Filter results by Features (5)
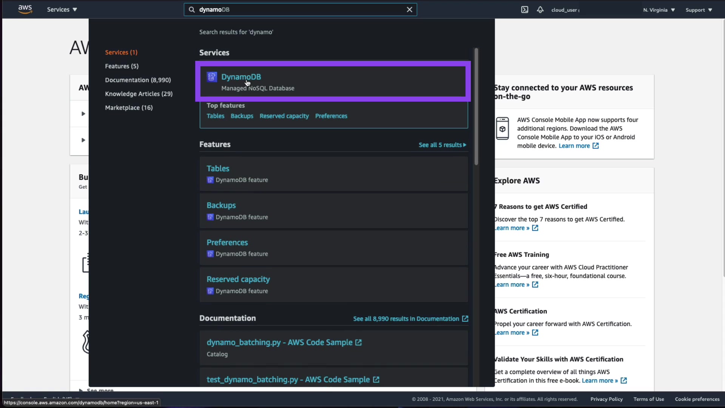The height and width of the screenshot is (408, 725). (122, 66)
